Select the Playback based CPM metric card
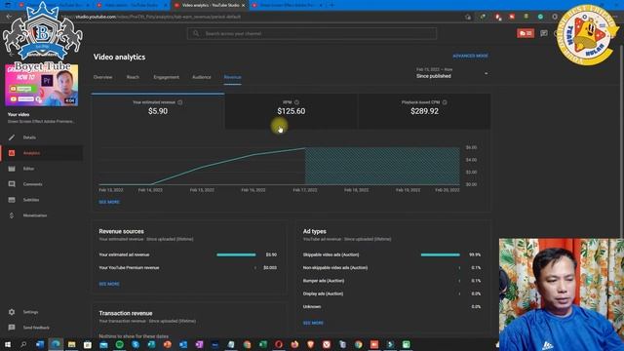 (424, 111)
